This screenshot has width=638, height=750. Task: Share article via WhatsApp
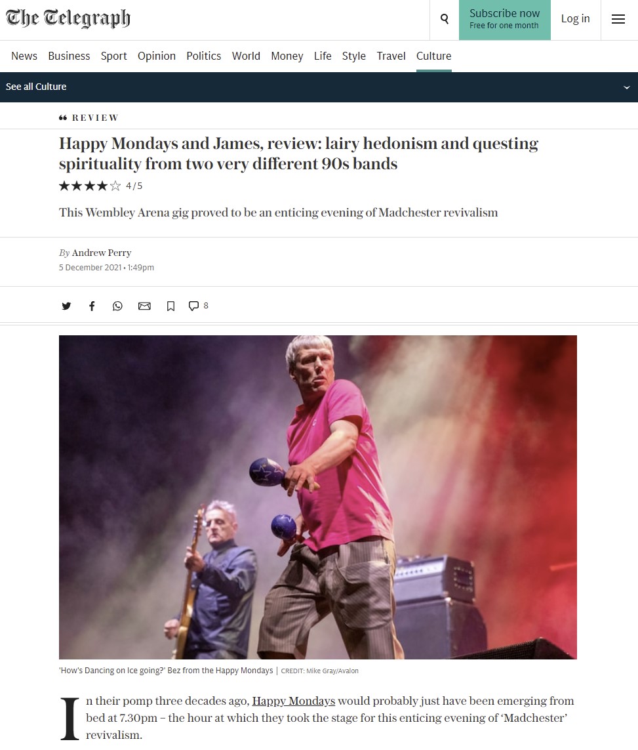pyautogui.click(x=117, y=306)
